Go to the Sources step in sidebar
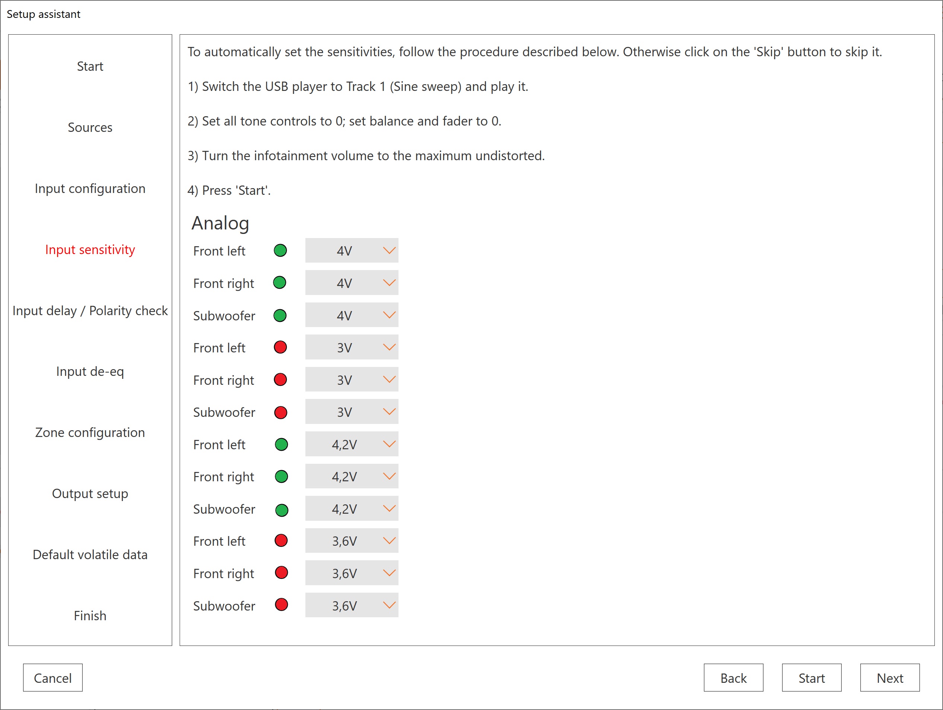The height and width of the screenshot is (710, 943). [x=90, y=127]
